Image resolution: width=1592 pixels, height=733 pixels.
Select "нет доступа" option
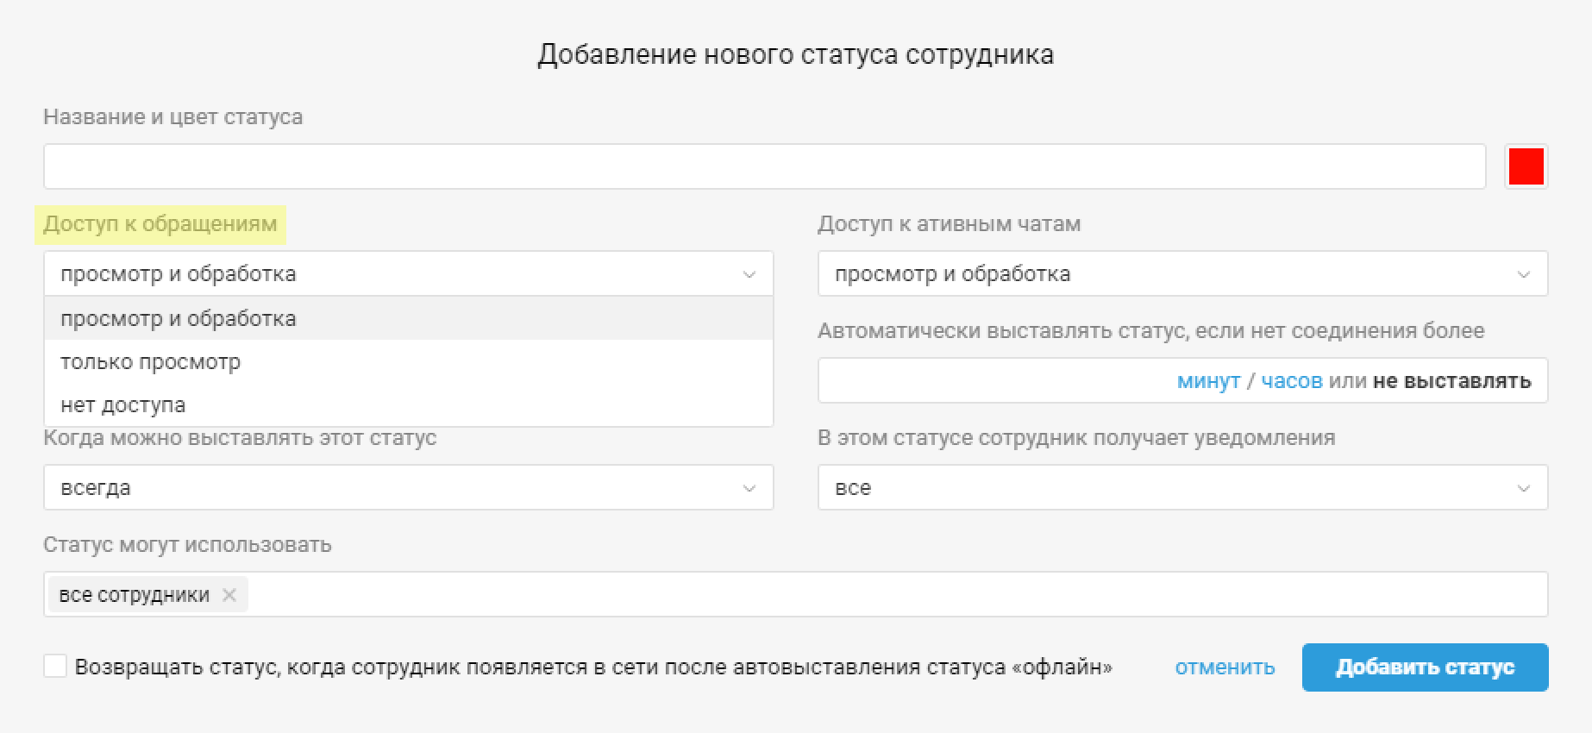(x=123, y=405)
